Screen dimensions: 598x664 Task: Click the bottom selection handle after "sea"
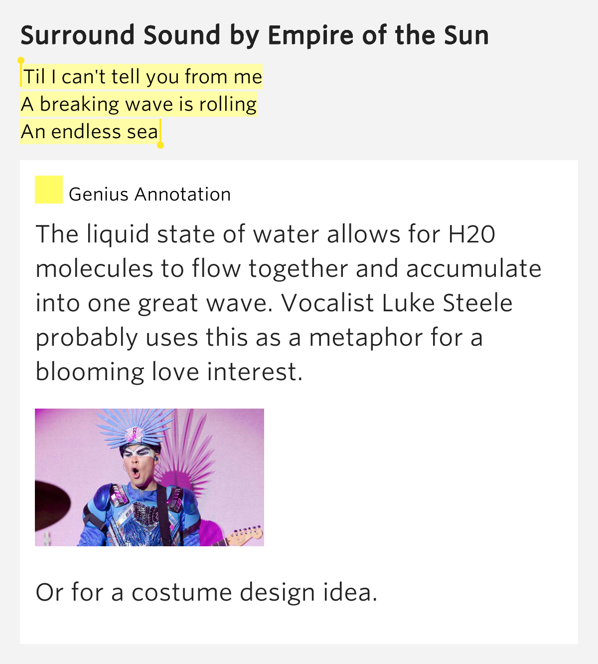pos(160,145)
